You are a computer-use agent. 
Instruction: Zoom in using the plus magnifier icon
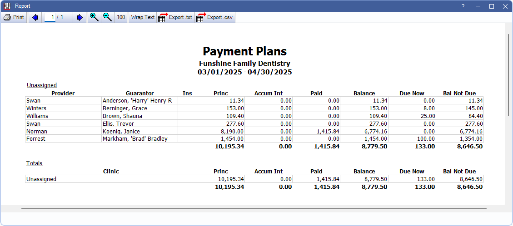(x=94, y=17)
